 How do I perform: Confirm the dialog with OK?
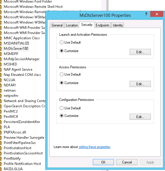(103, 162)
